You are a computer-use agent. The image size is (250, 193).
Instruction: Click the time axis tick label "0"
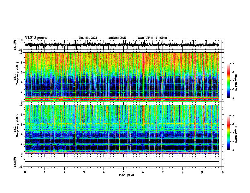[25, 172]
